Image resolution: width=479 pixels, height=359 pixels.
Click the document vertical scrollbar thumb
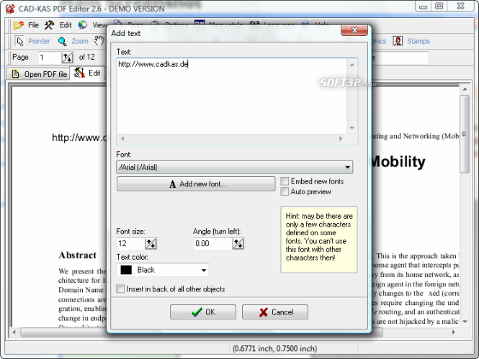[x=465, y=135]
